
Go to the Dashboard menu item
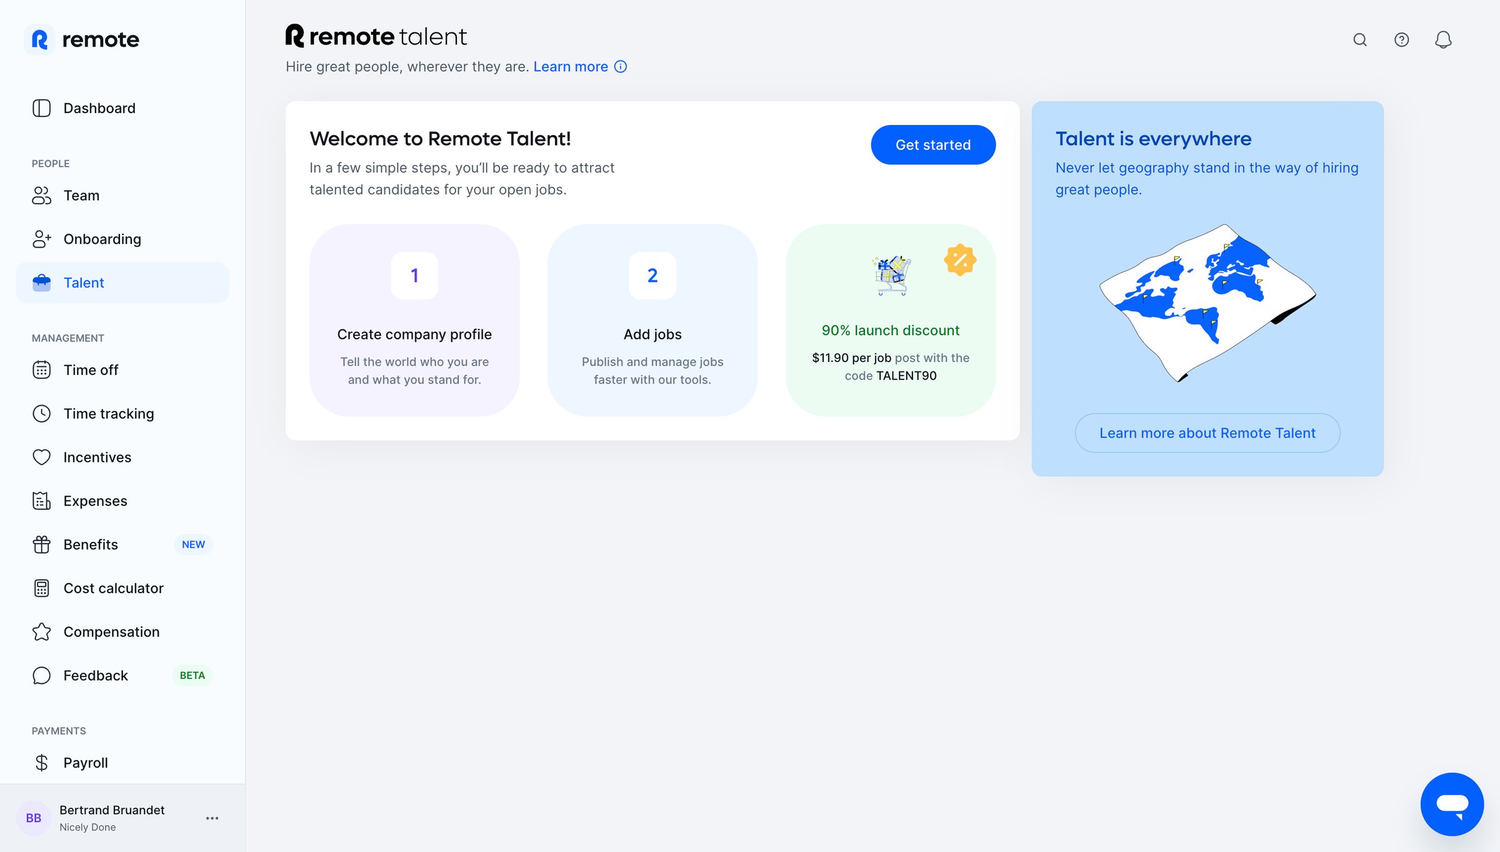pyautogui.click(x=122, y=108)
